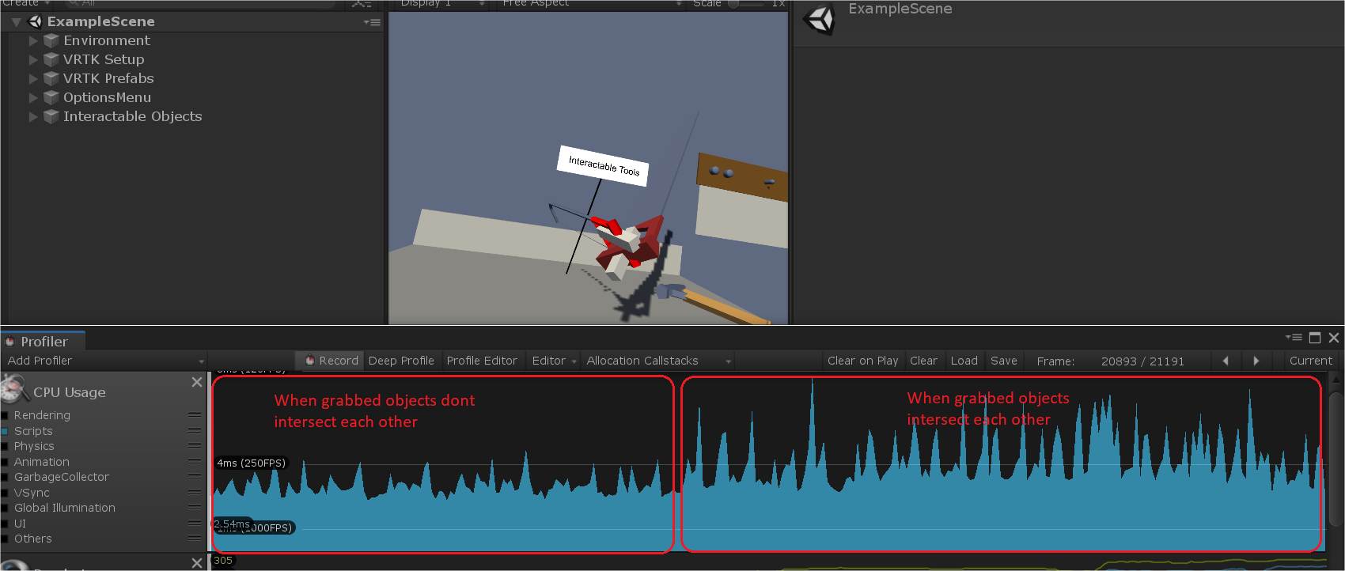The image size is (1345, 571).
Task: Select the VRTK Setup row in Hierarchy
Action: (x=192, y=59)
